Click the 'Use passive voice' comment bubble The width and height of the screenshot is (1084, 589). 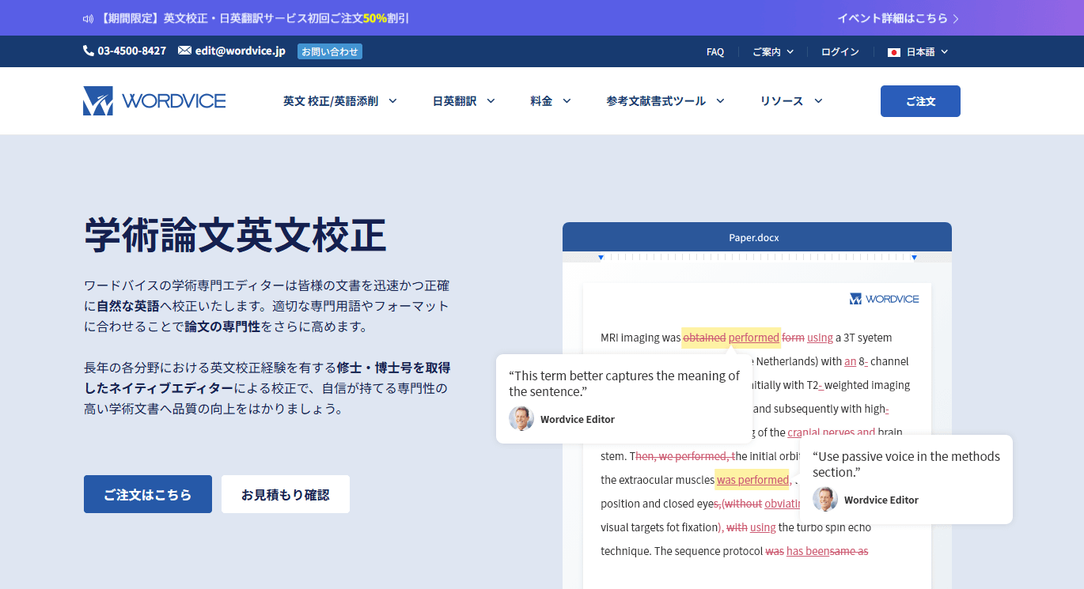coord(906,479)
